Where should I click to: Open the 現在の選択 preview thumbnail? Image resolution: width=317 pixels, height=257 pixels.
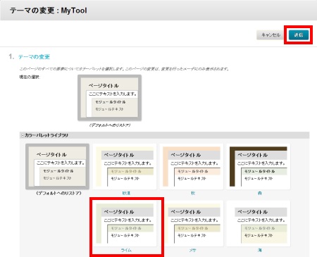110,98
